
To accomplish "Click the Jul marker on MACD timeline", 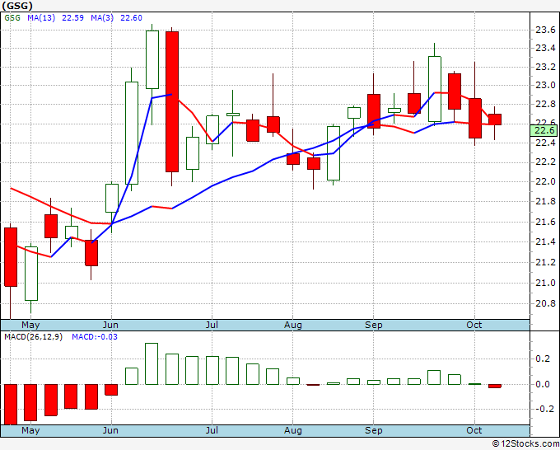I will 212,430.
